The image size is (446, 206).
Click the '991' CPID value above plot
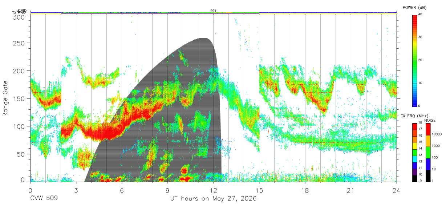pyautogui.click(x=213, y=11)
